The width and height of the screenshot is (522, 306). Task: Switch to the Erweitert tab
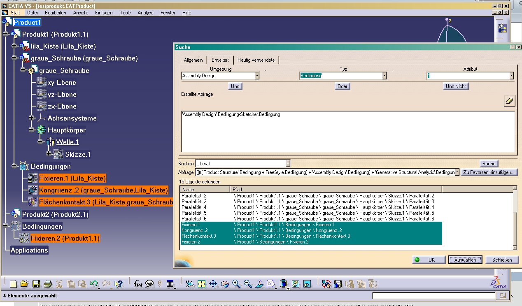tap(220, 60)
